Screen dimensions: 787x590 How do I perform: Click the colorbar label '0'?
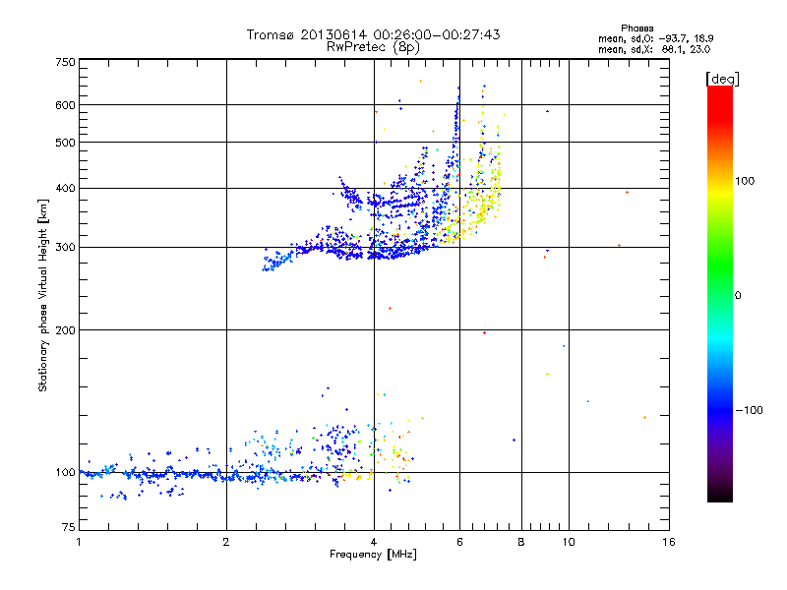click(737, 296)
